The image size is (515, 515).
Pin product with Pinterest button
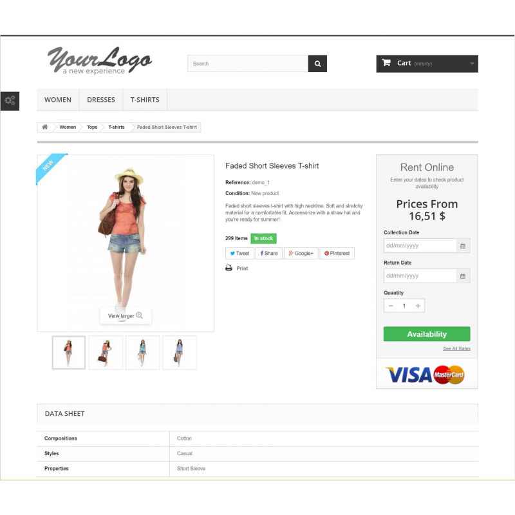click(x=337, y=253)
